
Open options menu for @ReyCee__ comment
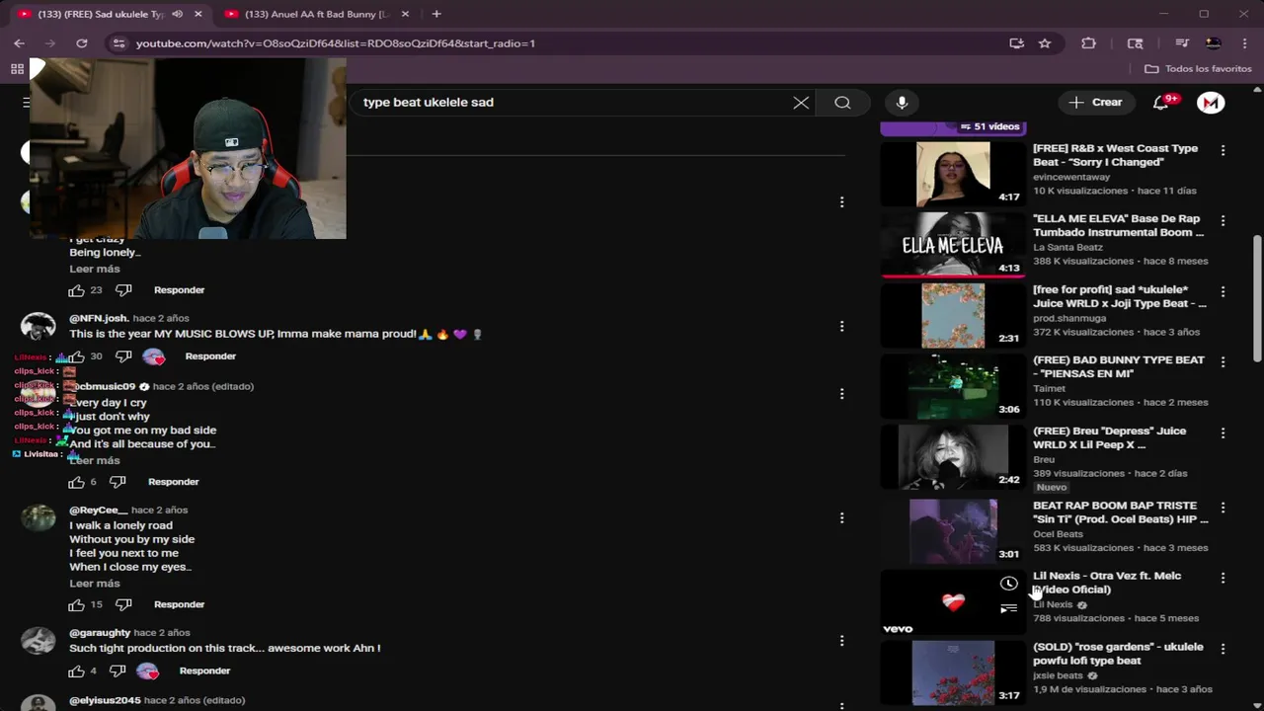[x=841, y=517]
